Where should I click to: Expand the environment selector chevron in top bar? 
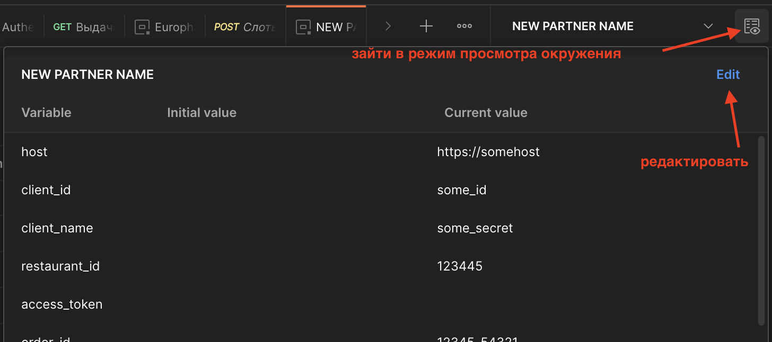pyautogui.click(x=708, y=26)
